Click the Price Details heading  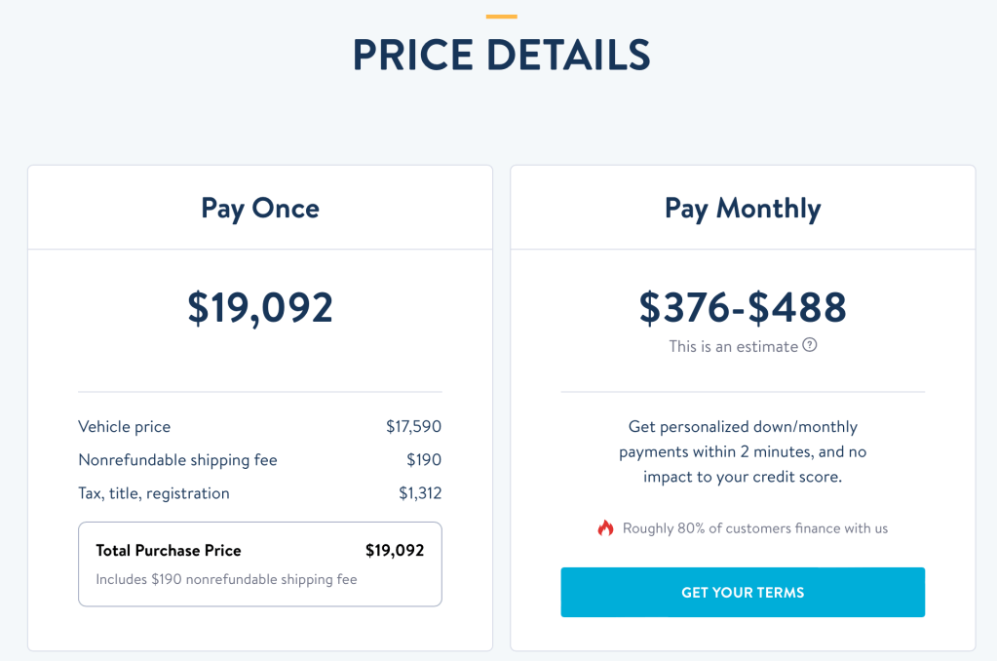(501, 55)
